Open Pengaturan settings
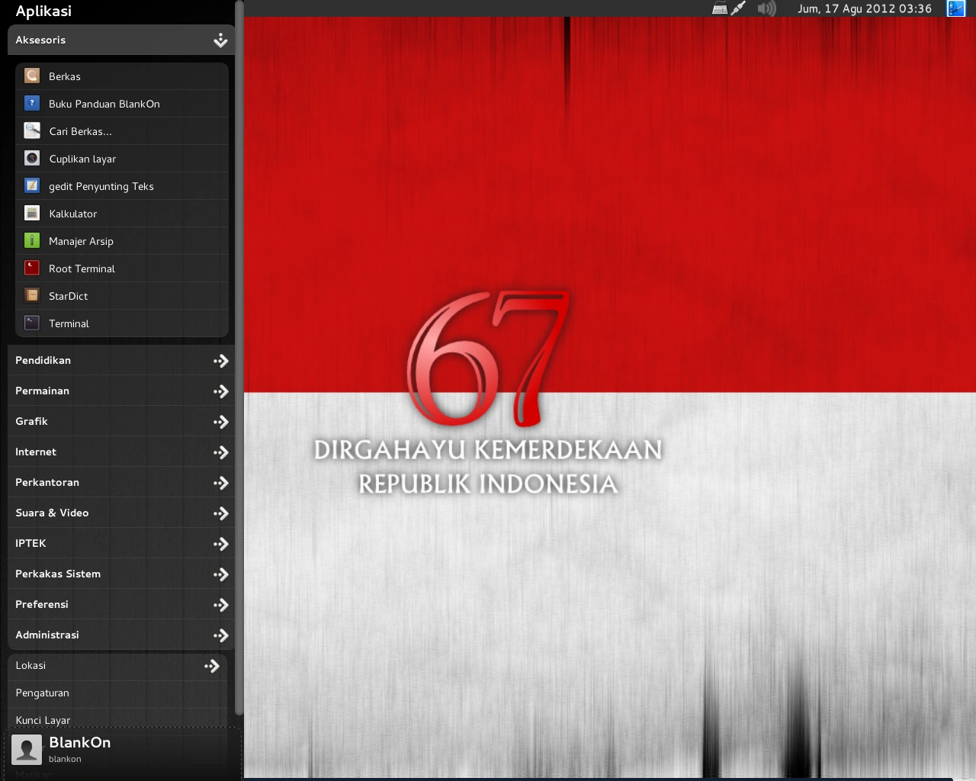Viewport: 976px width, 781px height. [x=43, y=693]
